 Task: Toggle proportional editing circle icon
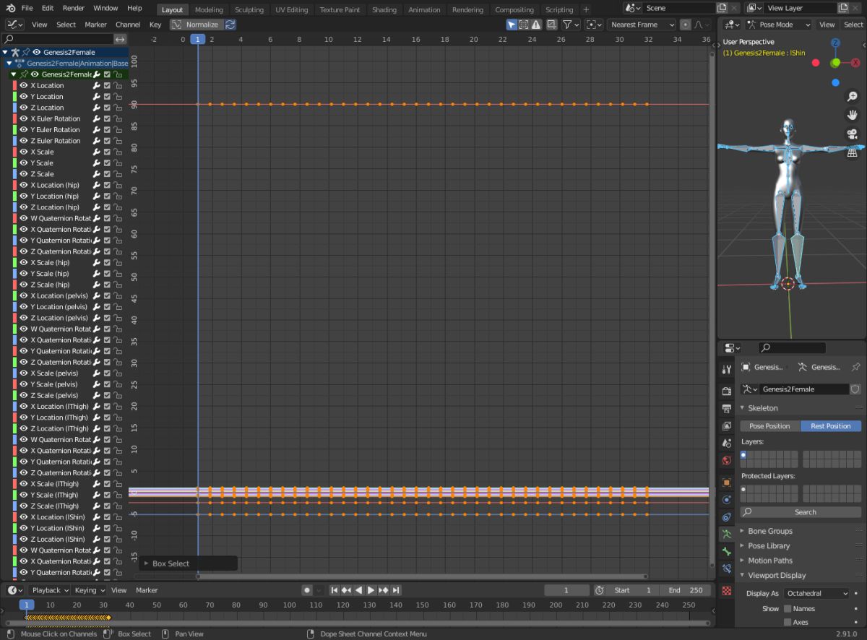[685, 25]
